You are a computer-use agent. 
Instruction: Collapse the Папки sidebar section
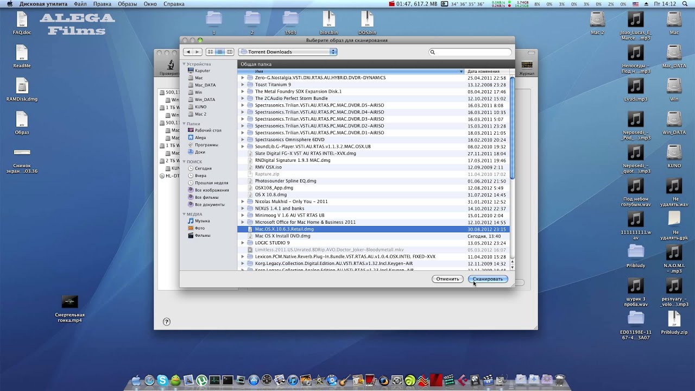pyautogui.click(x=184, y=124)
